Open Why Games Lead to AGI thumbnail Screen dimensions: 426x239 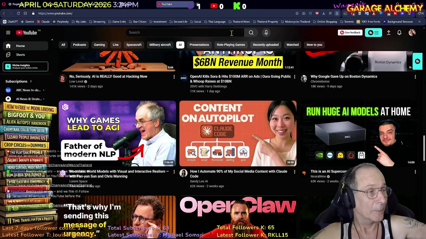click(x=117, y=133)
